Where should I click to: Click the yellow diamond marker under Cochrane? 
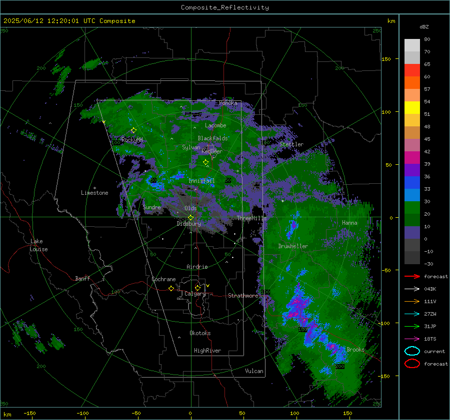point(171,288)
